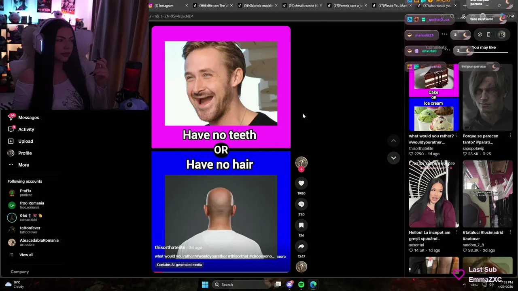The width and height of the screenshot is (518, 291).
Task: Open random_7_8 recommended creator
Action: point(473,245)
